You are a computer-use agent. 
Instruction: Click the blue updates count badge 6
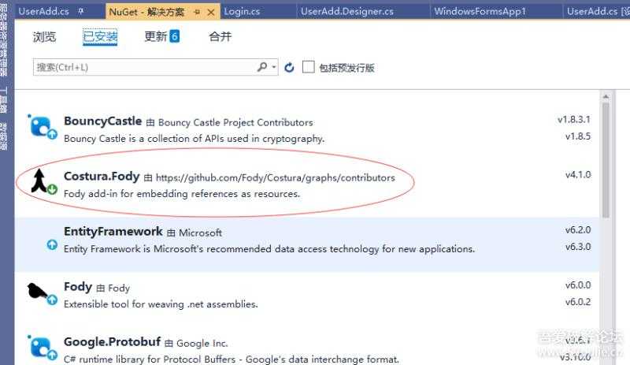tap(174, 36)
